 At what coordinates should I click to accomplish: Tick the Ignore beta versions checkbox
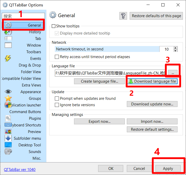57,105
